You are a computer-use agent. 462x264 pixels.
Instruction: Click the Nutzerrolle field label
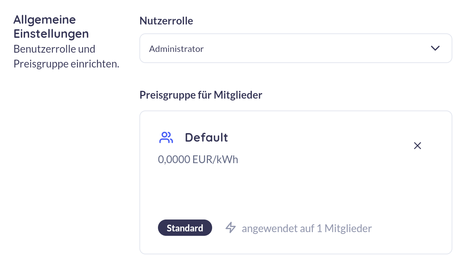(166, 21)
